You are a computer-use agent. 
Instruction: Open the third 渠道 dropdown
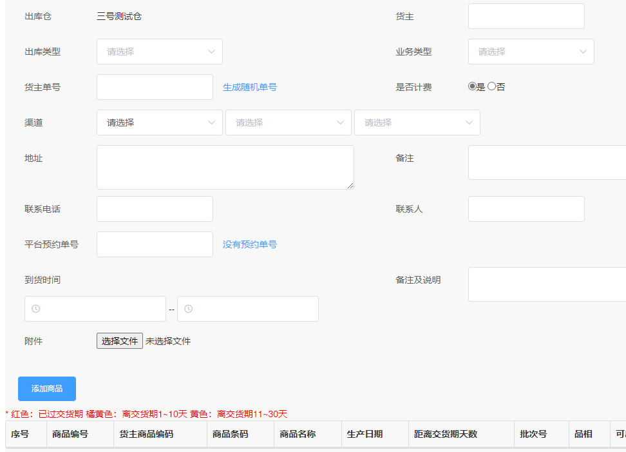(417, 123)
